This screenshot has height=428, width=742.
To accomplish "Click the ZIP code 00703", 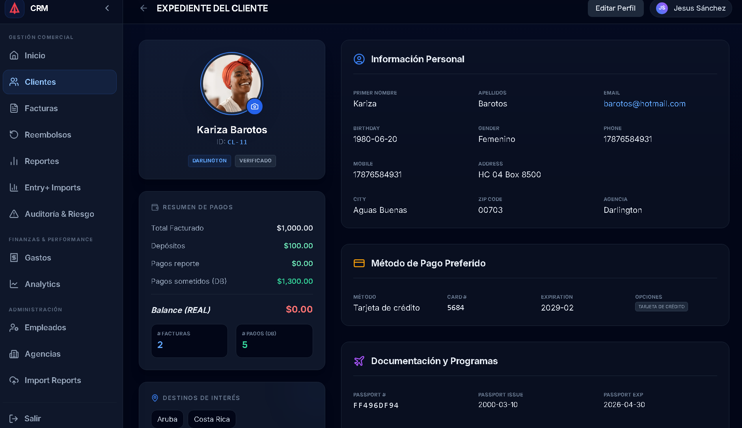I will coord(490,210).
